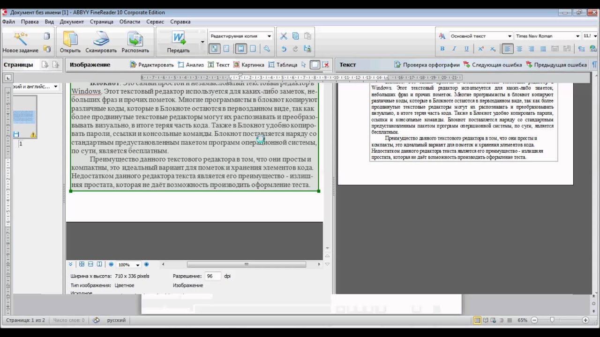Open the Правка menu
600x337 pixels.
point(30,22)
